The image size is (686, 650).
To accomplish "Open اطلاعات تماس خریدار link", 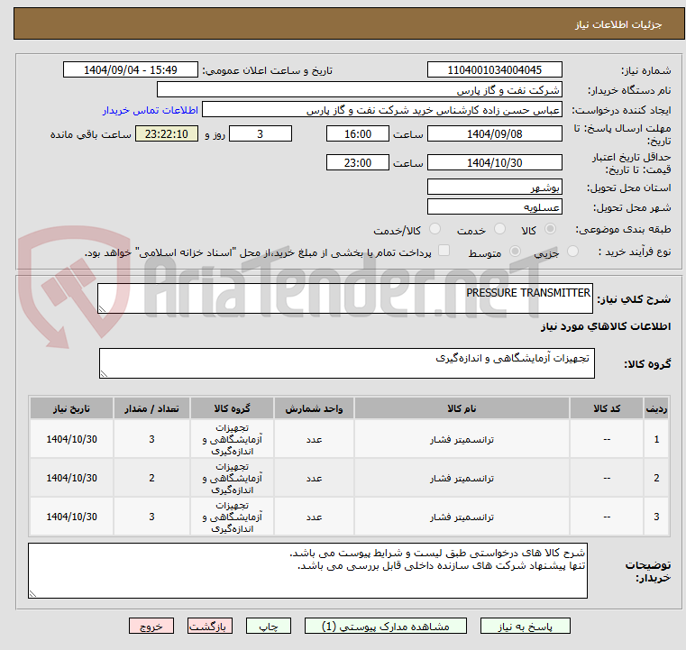I will click(x=151, y=110).
